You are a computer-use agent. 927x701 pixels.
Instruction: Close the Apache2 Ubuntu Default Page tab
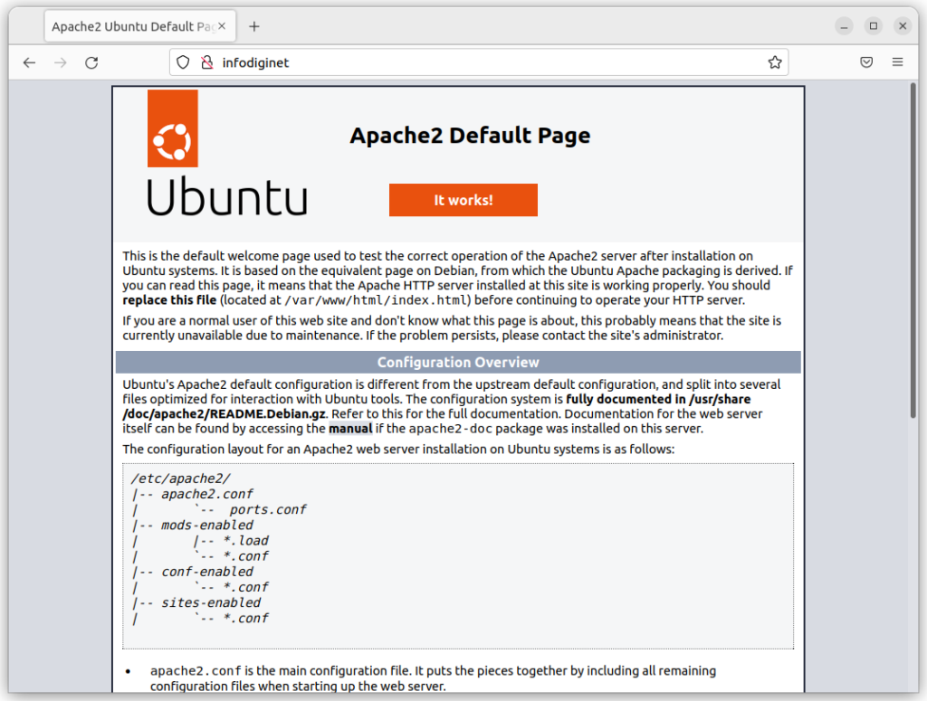coord(222,26)
